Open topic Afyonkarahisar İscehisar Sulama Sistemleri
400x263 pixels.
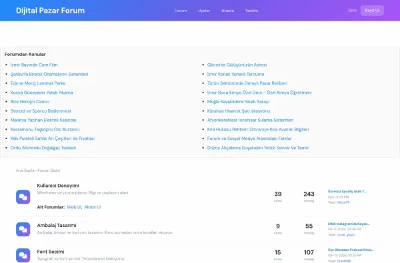[x=250, y=120]
